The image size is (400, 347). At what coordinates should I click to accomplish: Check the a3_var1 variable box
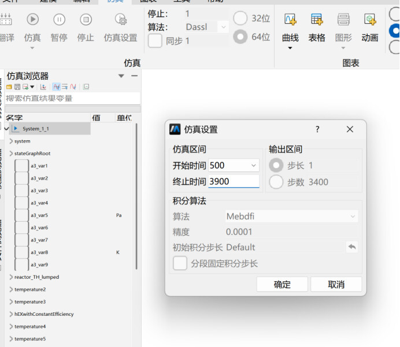point(22,166)
